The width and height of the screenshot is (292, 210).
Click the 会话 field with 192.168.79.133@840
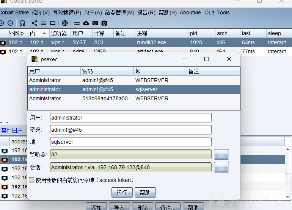point(131,167)
